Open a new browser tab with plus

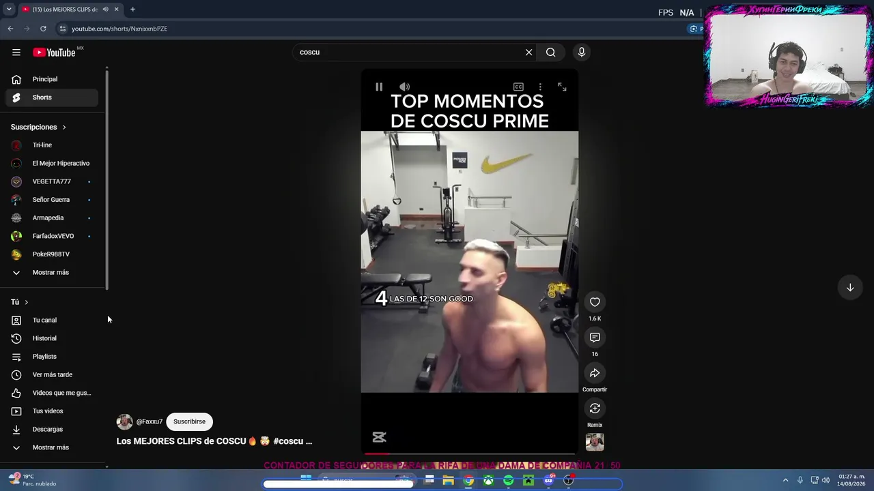pos(132,10)
